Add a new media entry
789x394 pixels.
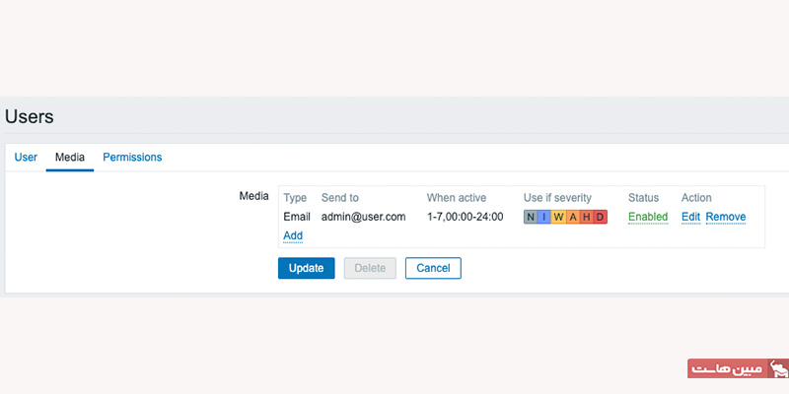tap(293, 235)
